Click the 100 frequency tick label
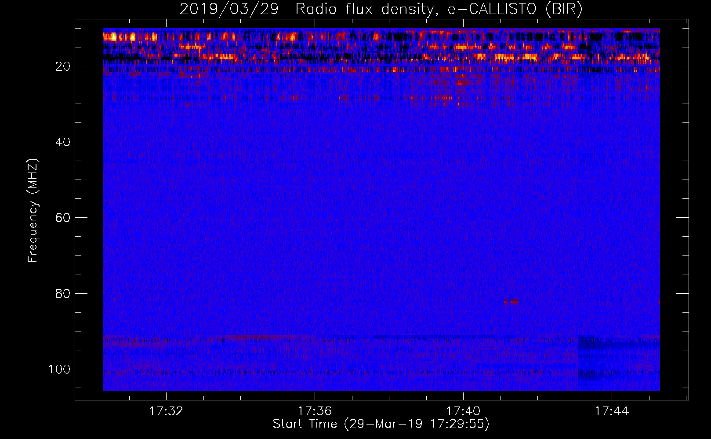The image size is (711, 439). pyautogui.click(x=59, y=369)
